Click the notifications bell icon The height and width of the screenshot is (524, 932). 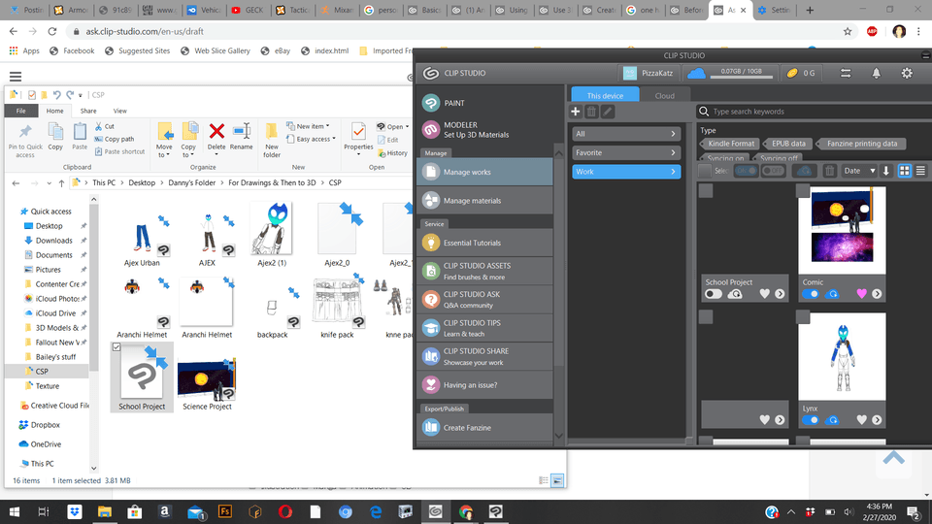[x=877, y=74]
